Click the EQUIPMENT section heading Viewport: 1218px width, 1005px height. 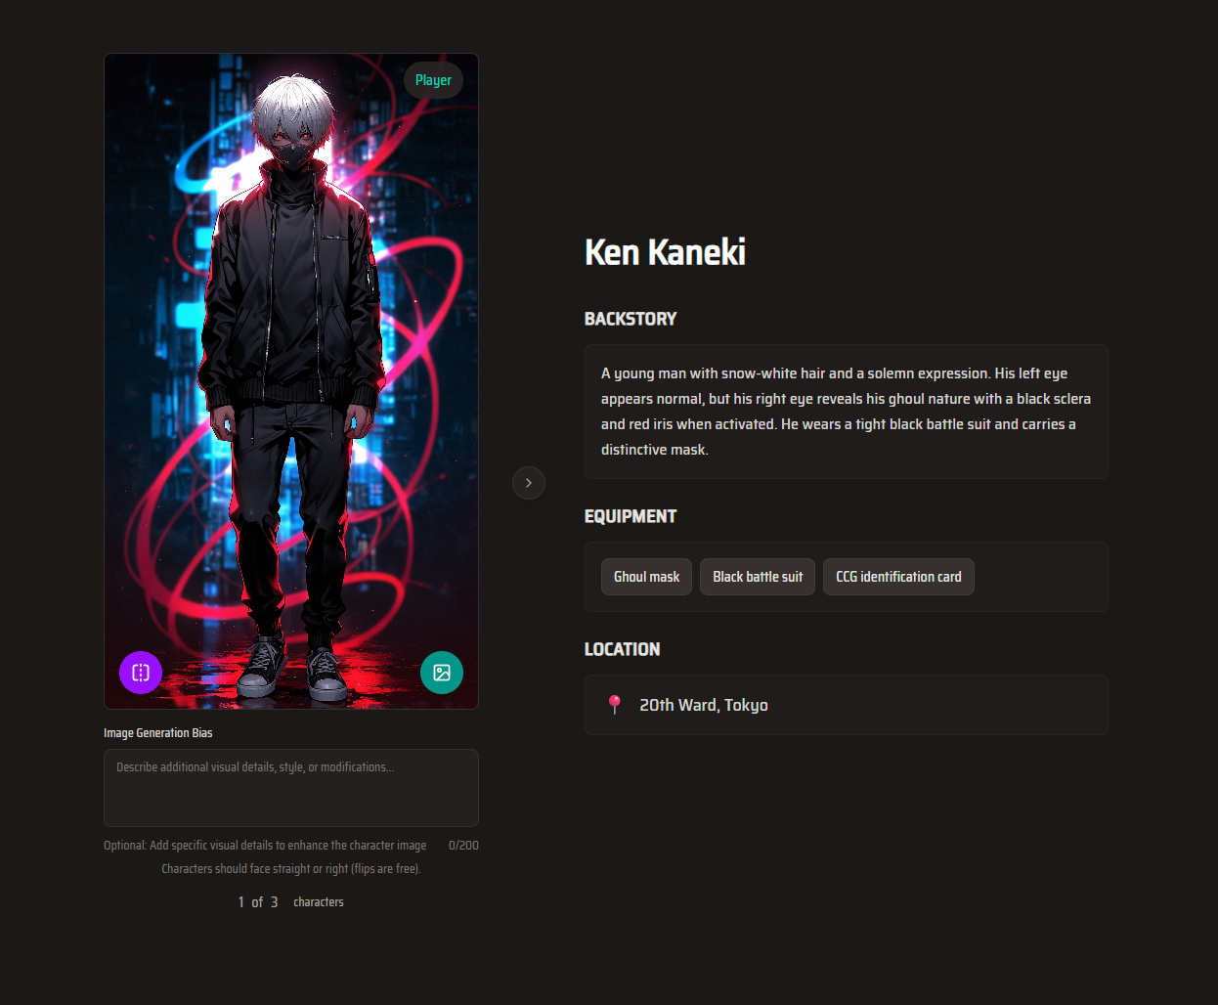631,516
